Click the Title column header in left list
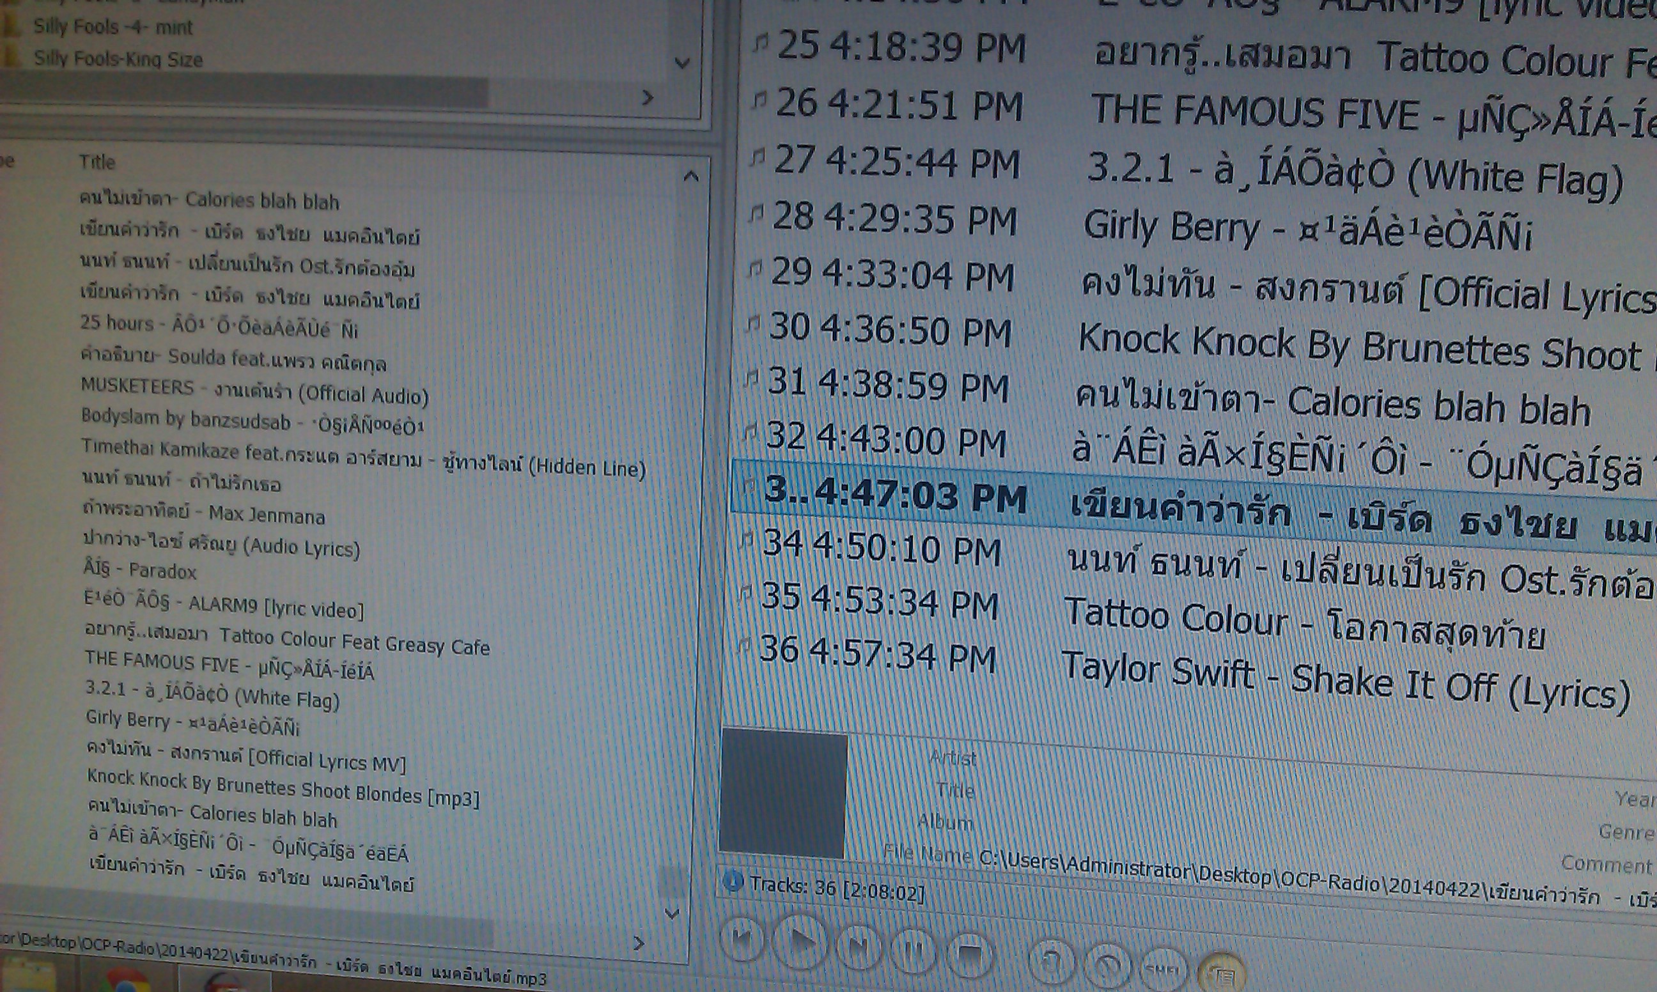1657x992 pixels. pyautogui.click(x=97, y=162)
